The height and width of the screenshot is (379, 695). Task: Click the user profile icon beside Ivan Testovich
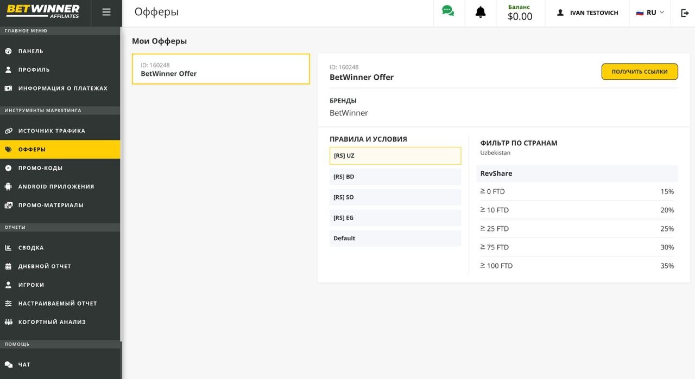[560, 12]
